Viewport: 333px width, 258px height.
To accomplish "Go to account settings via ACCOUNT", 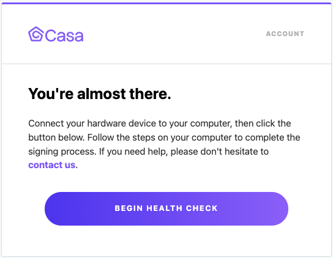I will [285, 34].
